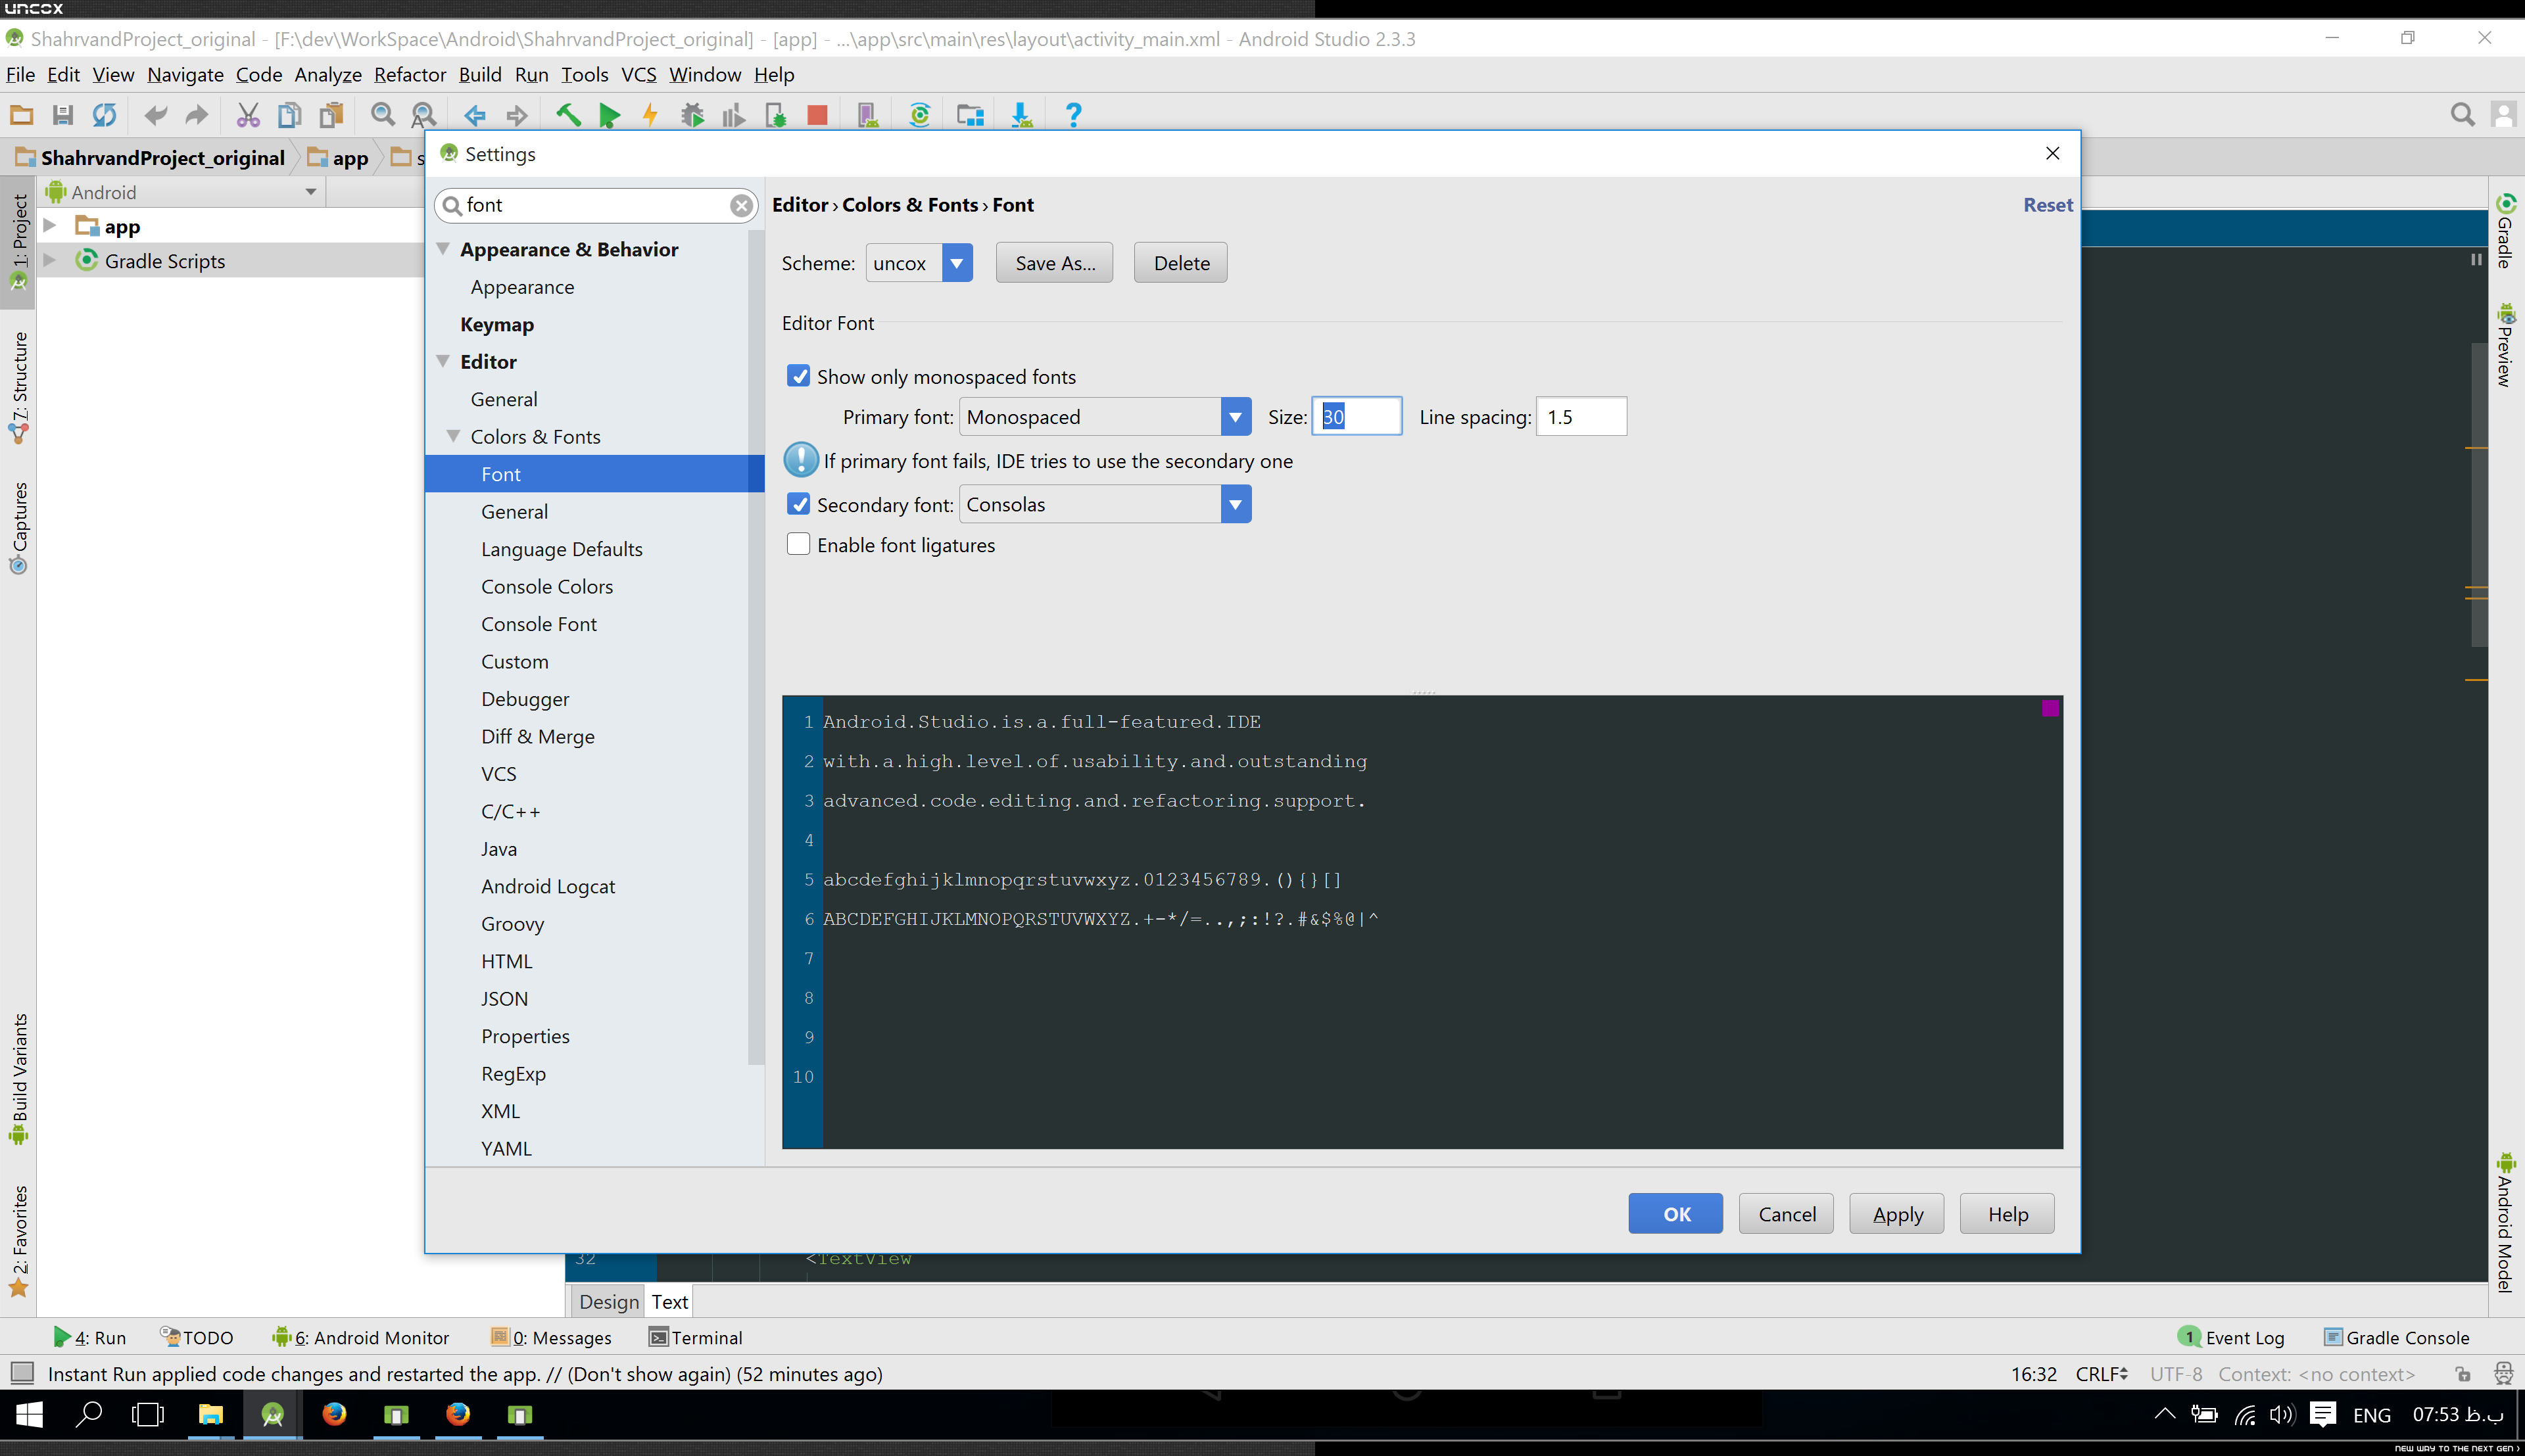2525x1456 pixels.
Task: Switch to the Design tab
Action: tap(608, 1302)
